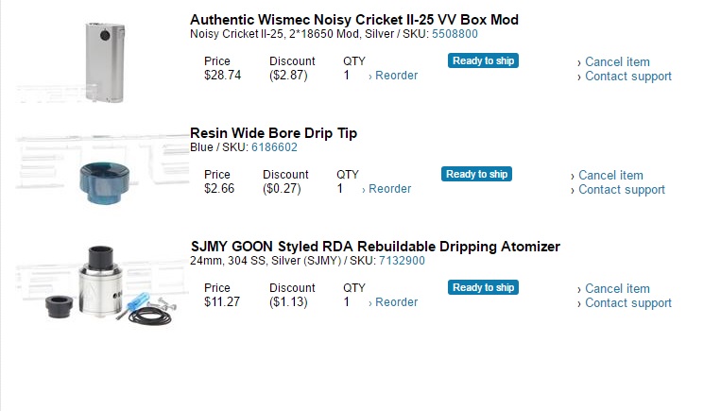Open SKU 7132900 product link

tap(402, 261)
